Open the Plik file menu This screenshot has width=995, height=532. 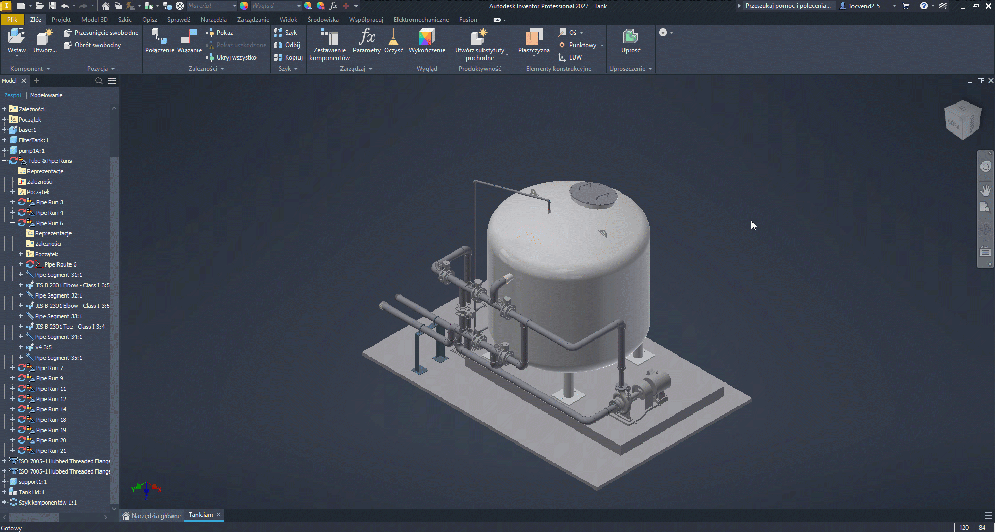click(x=12, y=20)
